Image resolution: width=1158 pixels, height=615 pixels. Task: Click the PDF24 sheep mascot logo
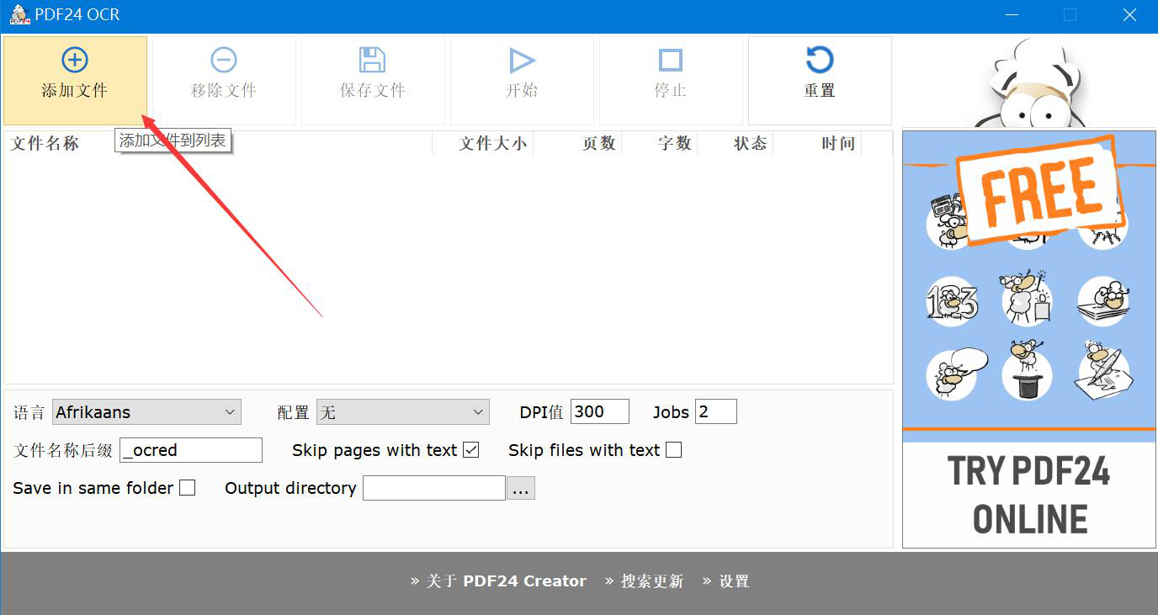1029,82
